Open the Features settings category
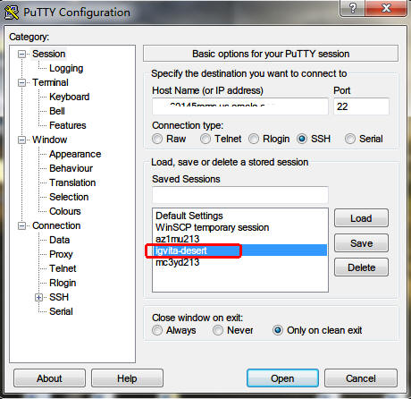This screenshot has height=399, width=411. click(x=67, y=125)
